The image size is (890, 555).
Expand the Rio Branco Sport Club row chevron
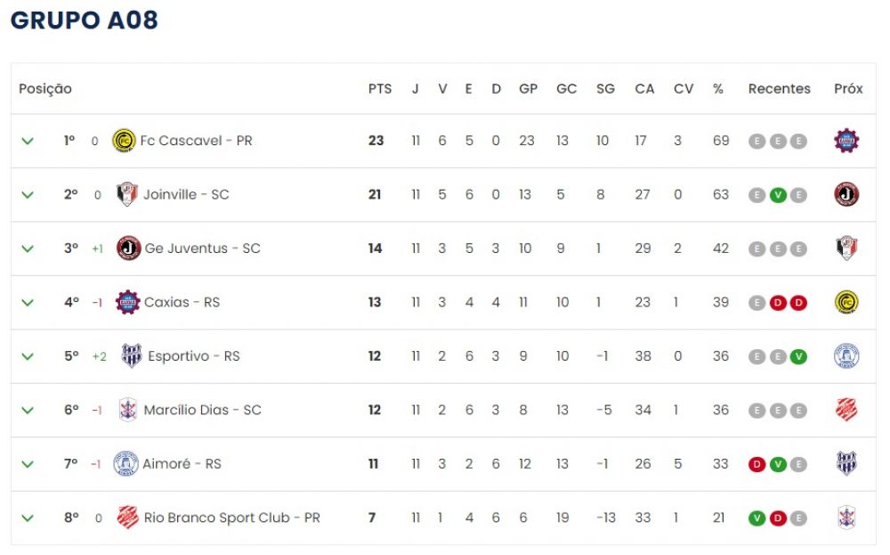pos(28,518)
